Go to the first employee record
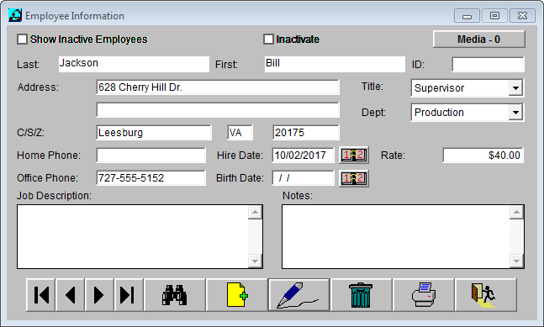Image resolution: width=544 pixels, height=327 pixels. click(x=41, y=295)
